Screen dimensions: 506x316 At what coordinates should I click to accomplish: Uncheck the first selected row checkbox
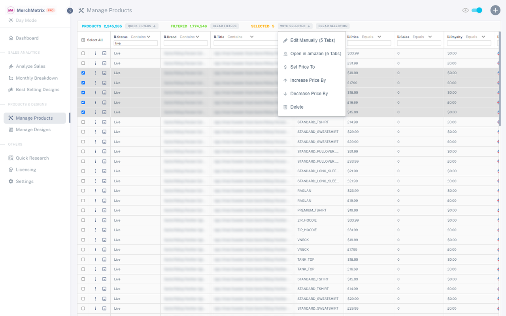[83, 73]
